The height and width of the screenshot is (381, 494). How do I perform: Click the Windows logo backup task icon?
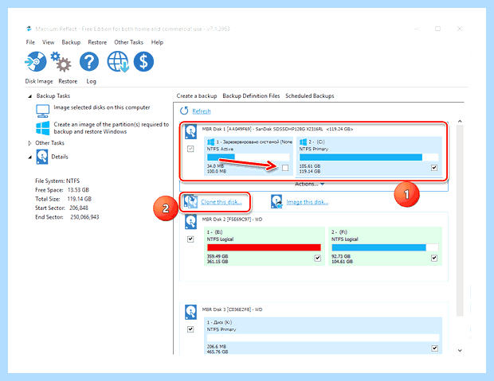(x=42, y=128)
